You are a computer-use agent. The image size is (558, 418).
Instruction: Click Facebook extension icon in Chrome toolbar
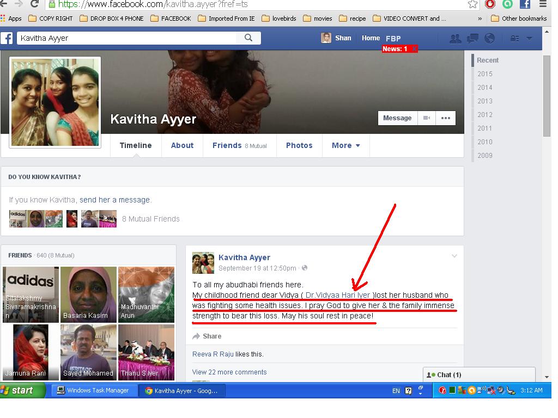tap(525, 4)
